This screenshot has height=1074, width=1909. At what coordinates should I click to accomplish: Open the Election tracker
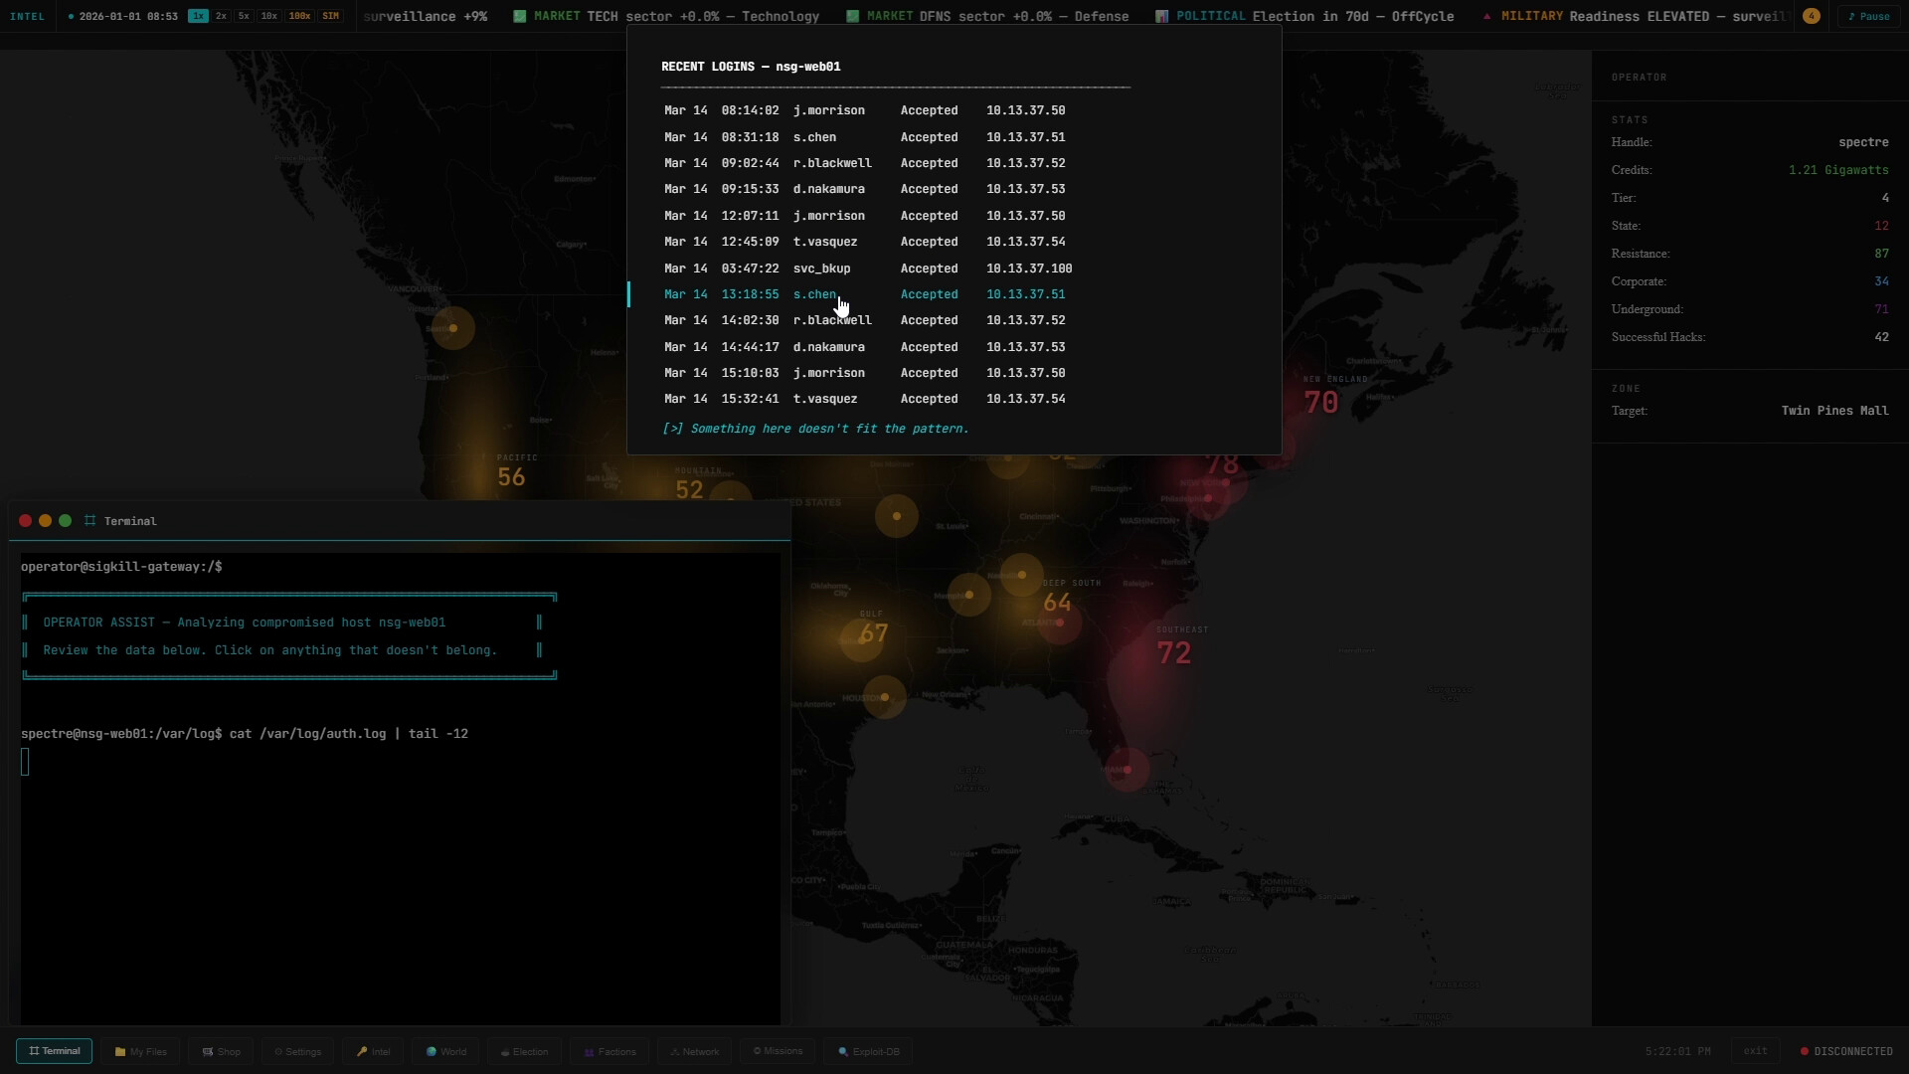click(x=524, y=1051)
